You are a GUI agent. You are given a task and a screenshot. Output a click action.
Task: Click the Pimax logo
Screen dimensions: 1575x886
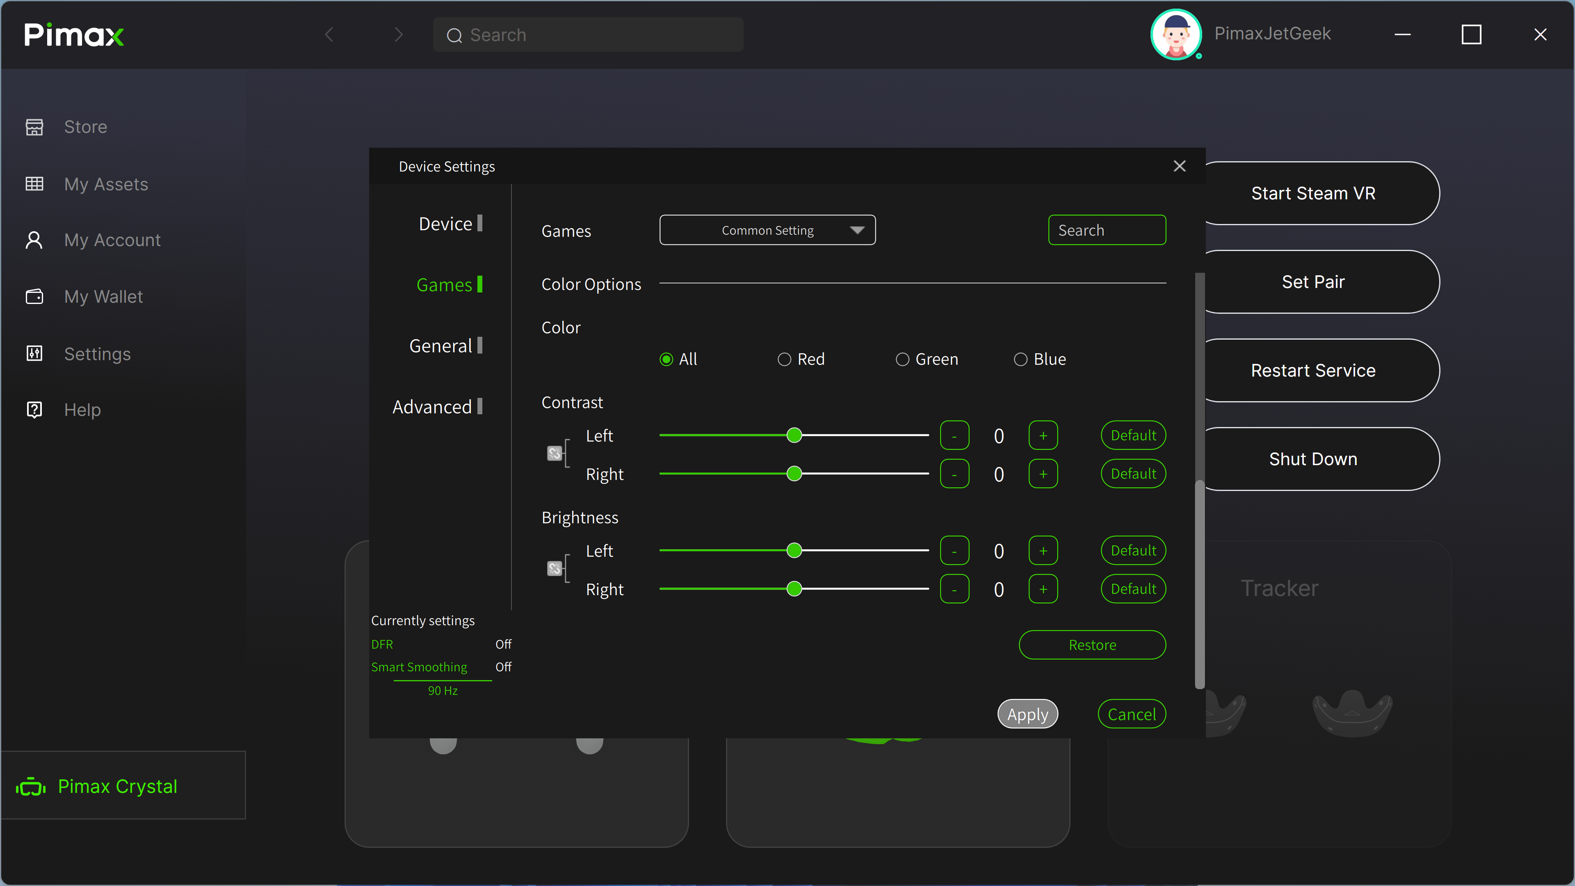(74, 35)
